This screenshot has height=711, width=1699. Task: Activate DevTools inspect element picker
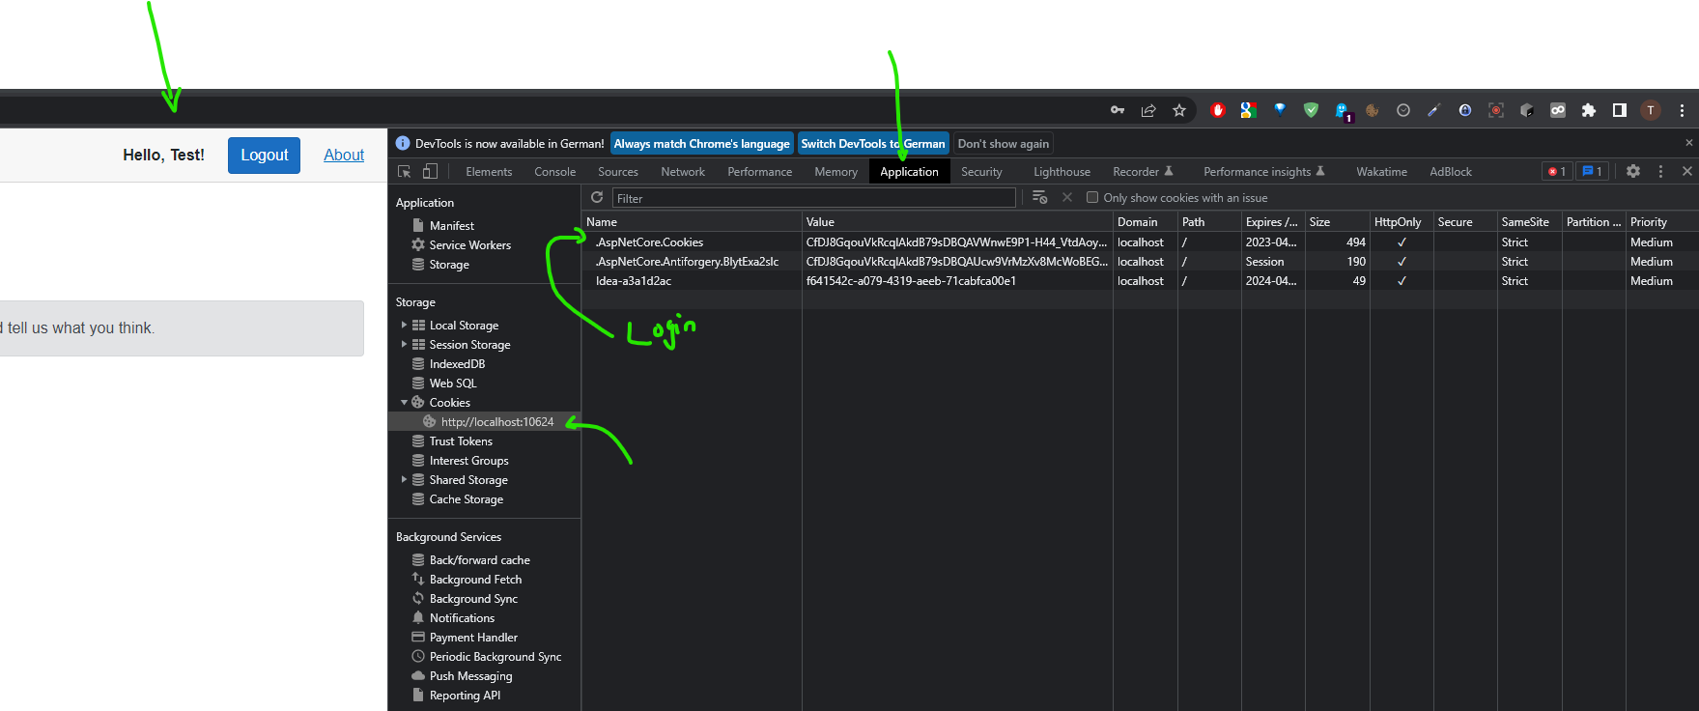tap(405, 171)
